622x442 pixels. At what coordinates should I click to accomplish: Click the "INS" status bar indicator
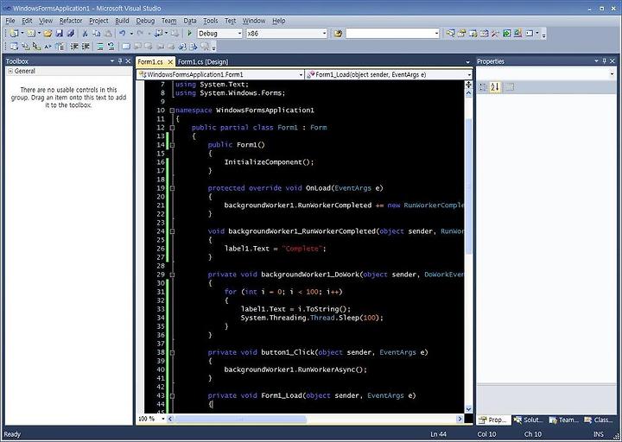click(599, 434)
